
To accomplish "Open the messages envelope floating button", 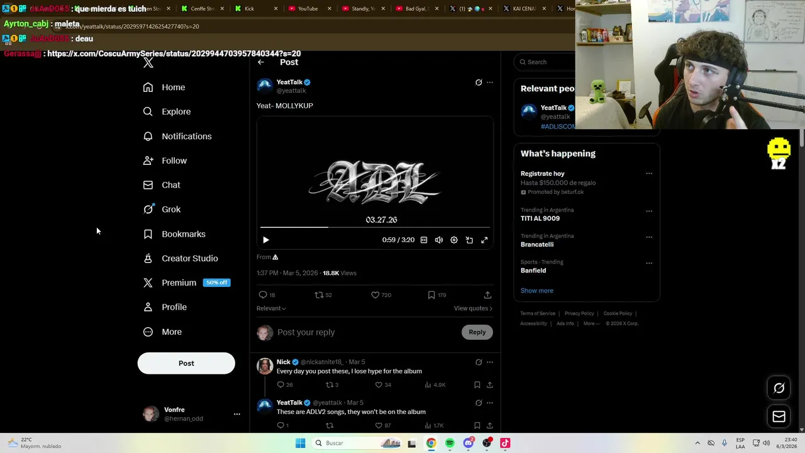I will click(779, 416).
